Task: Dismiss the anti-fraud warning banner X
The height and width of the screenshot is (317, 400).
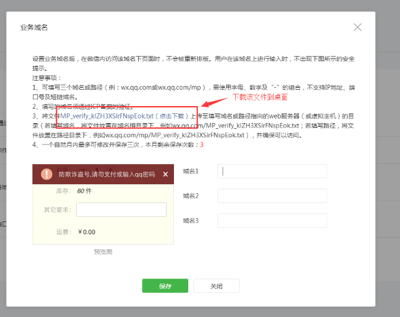Action: tap(165, 174)
